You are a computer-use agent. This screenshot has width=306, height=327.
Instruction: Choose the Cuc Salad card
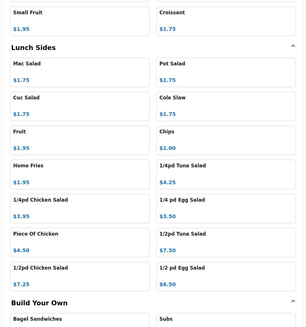click(80, 106)
